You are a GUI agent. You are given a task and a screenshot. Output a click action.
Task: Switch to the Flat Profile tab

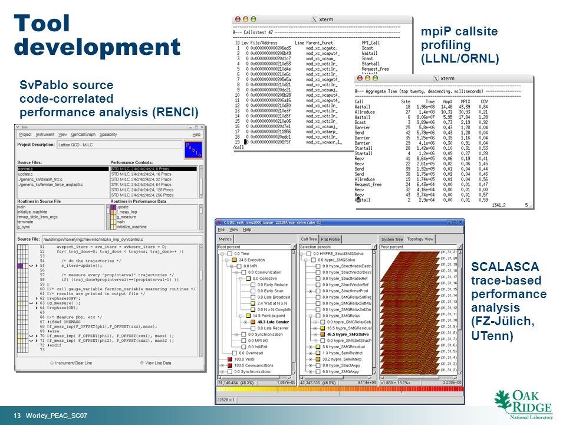click(330, 239)
